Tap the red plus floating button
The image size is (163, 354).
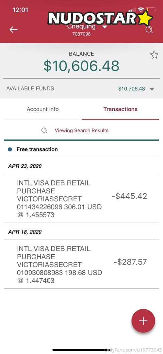tap(143, 321)
